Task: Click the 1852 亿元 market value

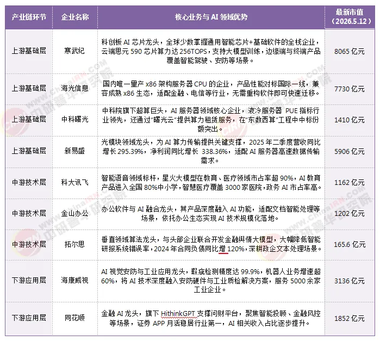Action: click(349, 318)
